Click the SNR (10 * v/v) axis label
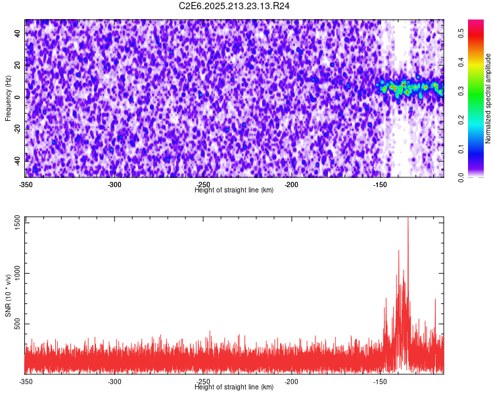The image size is (493, 394). [8, 295]
